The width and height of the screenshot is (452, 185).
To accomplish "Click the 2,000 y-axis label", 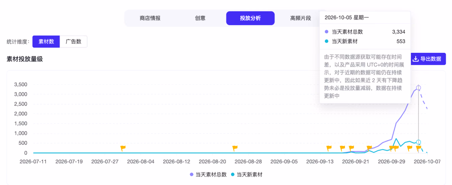I will coord(21,114).
